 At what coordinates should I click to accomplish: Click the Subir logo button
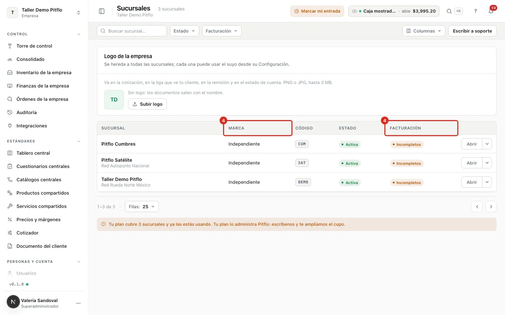point(147,104)
